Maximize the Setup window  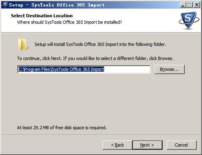coord(190,5)
